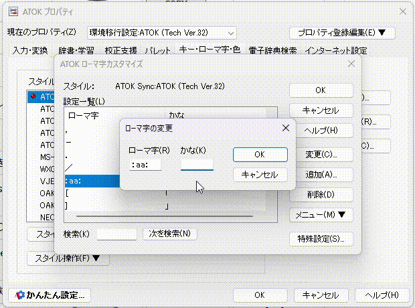Click the 次を検索(N) button
The height and width of the screenshot is (308, 415).
click(170, 234)
